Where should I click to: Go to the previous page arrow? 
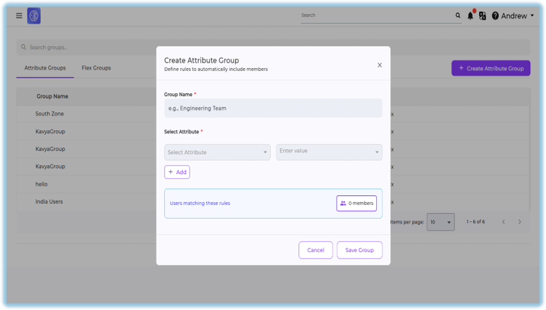tap(504, 222)
